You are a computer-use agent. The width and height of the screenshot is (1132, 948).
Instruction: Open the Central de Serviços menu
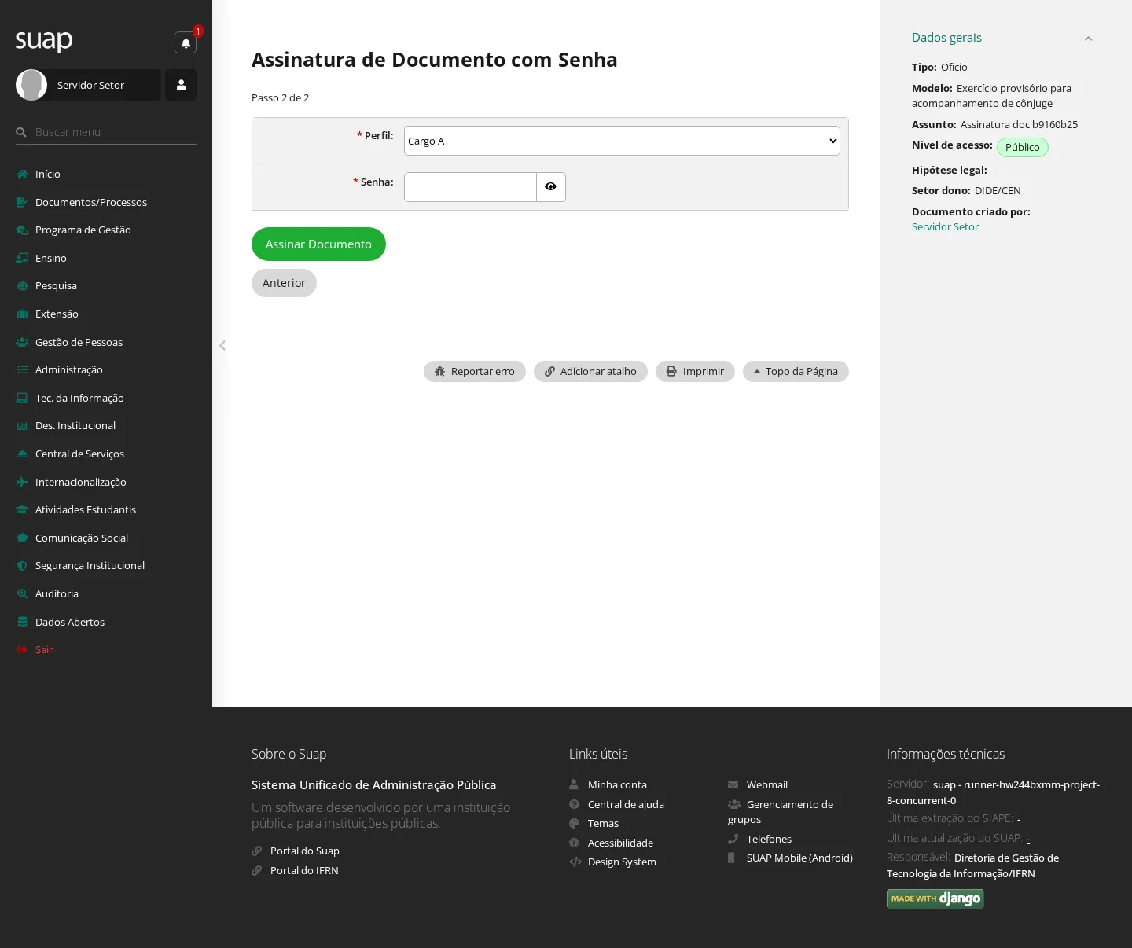tap(79, 454)
